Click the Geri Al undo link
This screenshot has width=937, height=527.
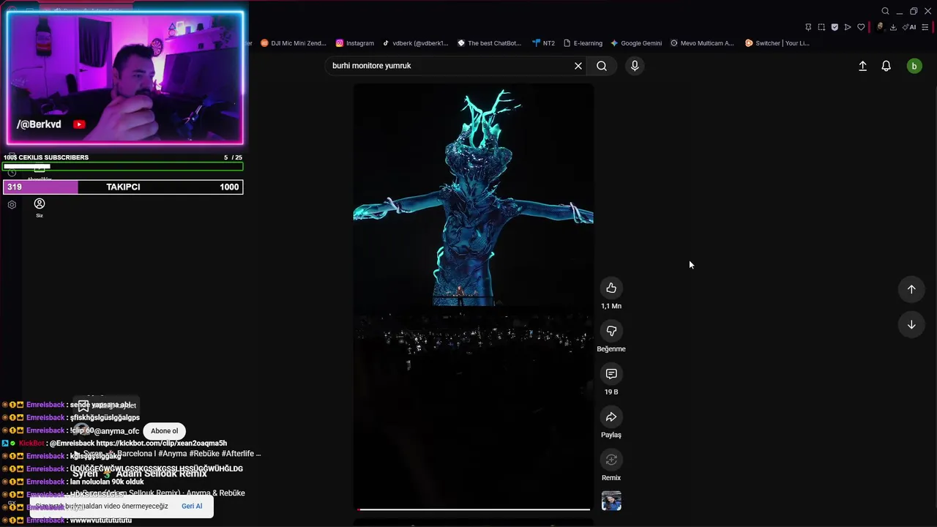192,506
